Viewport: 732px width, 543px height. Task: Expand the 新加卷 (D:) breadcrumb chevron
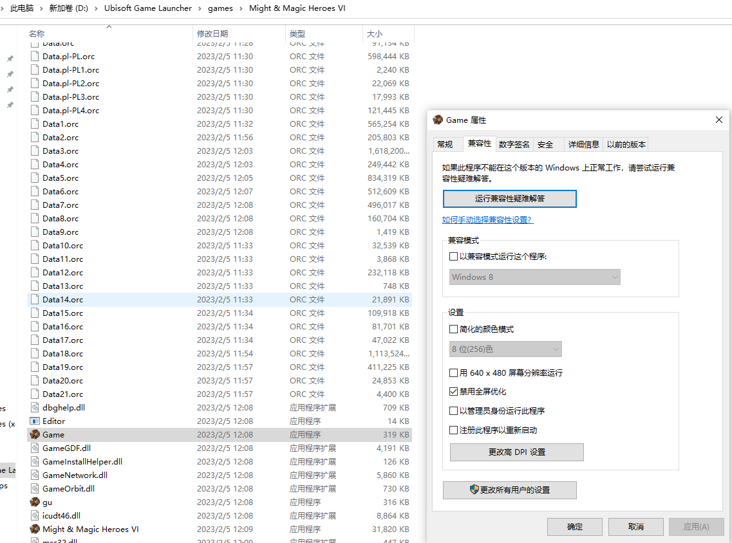[x=95, y=8]
